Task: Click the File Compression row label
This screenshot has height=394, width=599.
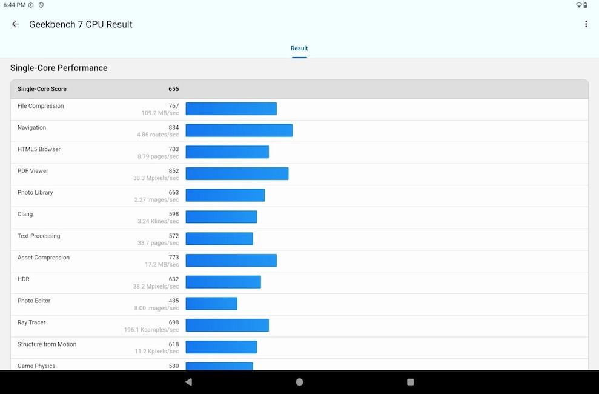Action: pyautogui.click(x=41, y=106)
